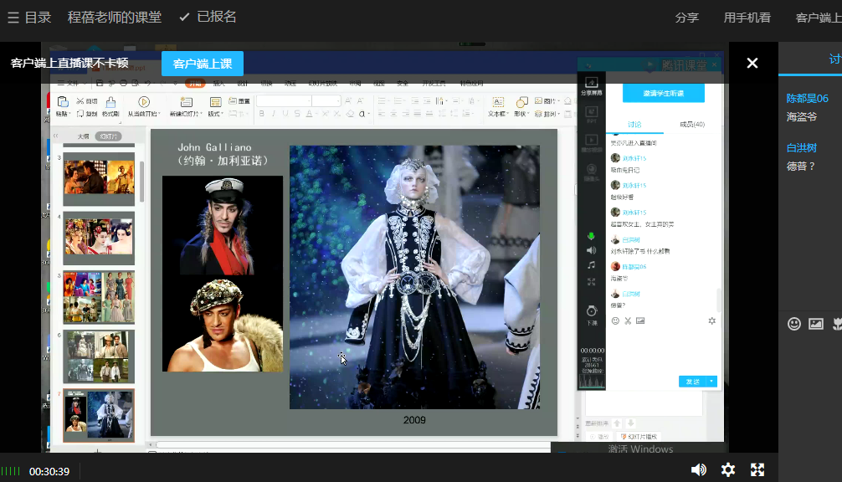Click the share screen icon
Screen dimensions: 842x482
(x=592, y=85)
